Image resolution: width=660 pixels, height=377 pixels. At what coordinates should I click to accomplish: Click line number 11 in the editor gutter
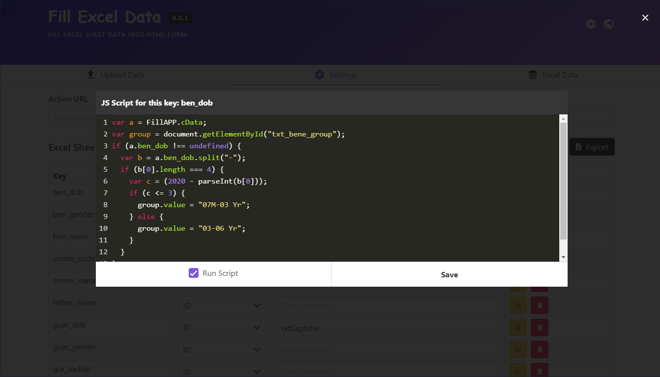click(103, 240)
